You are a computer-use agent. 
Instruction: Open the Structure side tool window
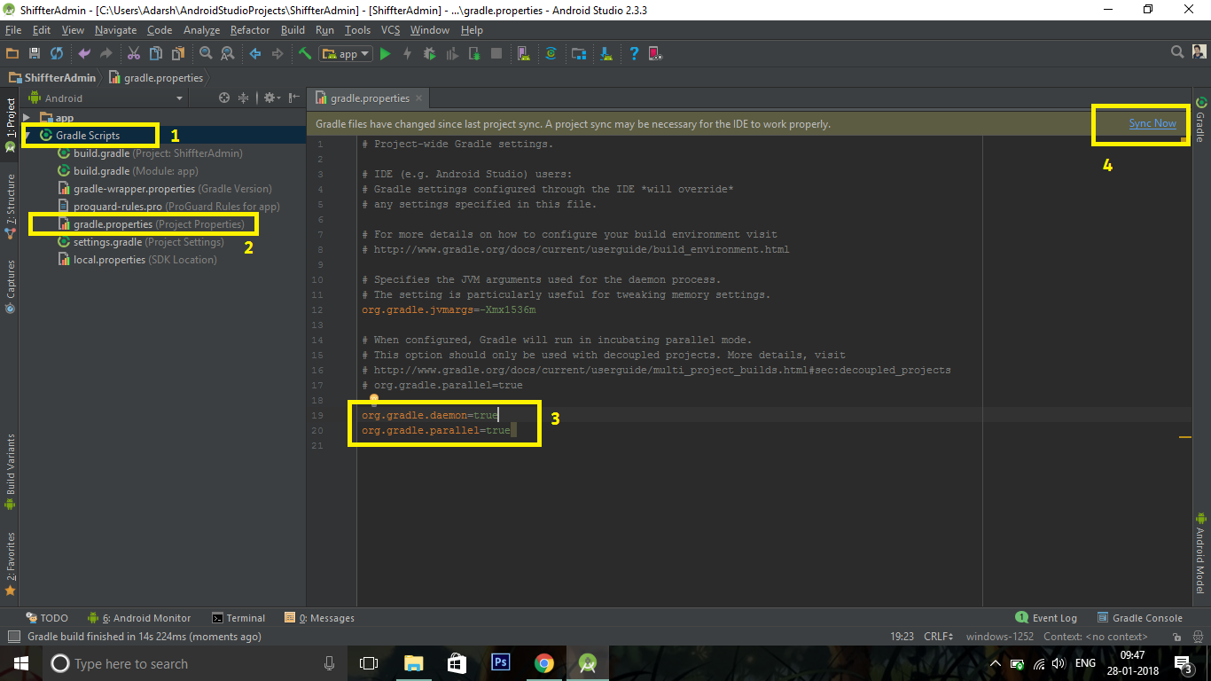coord(10,207)
